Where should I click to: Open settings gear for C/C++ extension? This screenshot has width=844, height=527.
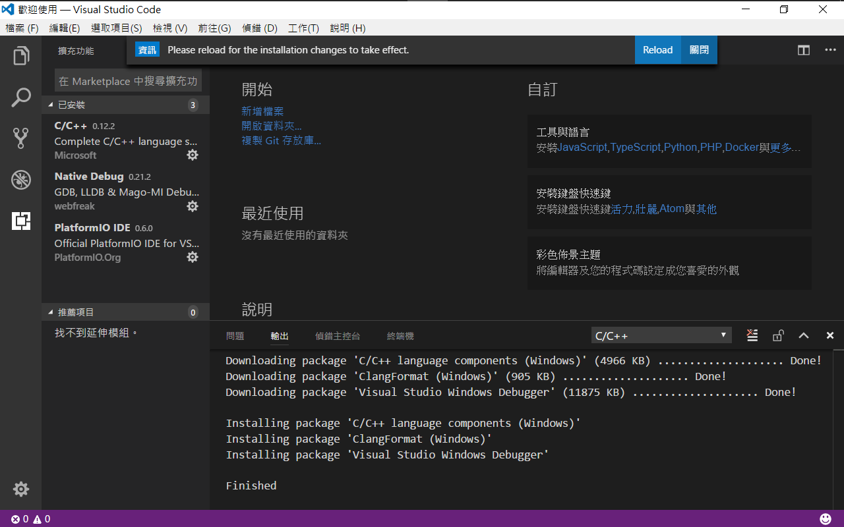tap(192, 155)
